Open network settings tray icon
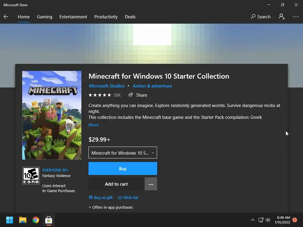 [261, 220]
